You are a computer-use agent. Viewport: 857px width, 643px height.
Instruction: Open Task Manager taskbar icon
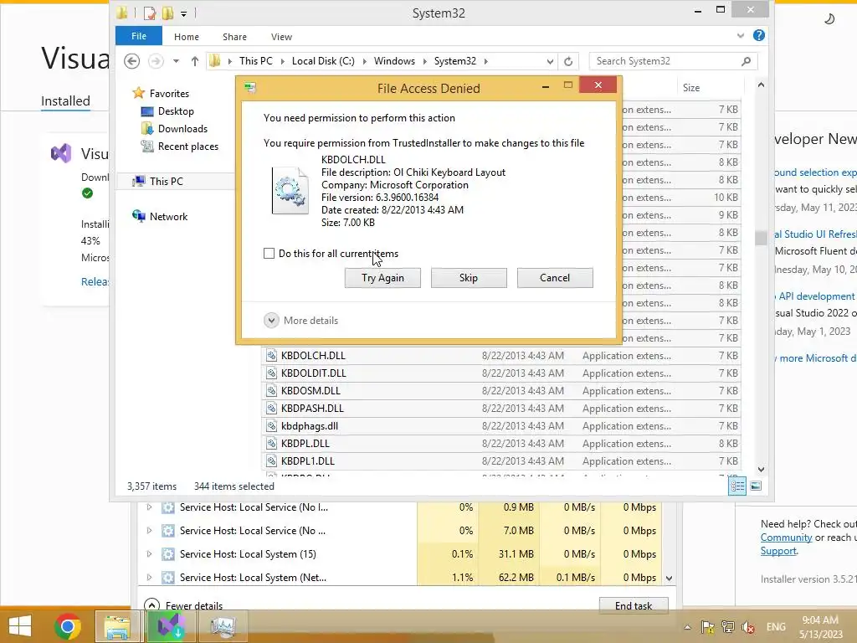pos(223,626)
